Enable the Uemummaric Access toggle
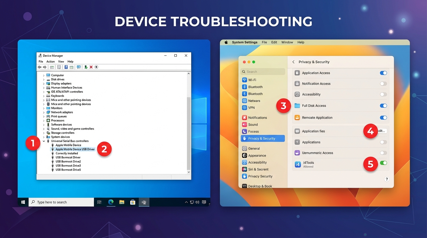427x238 pixels. pos(383,153)
